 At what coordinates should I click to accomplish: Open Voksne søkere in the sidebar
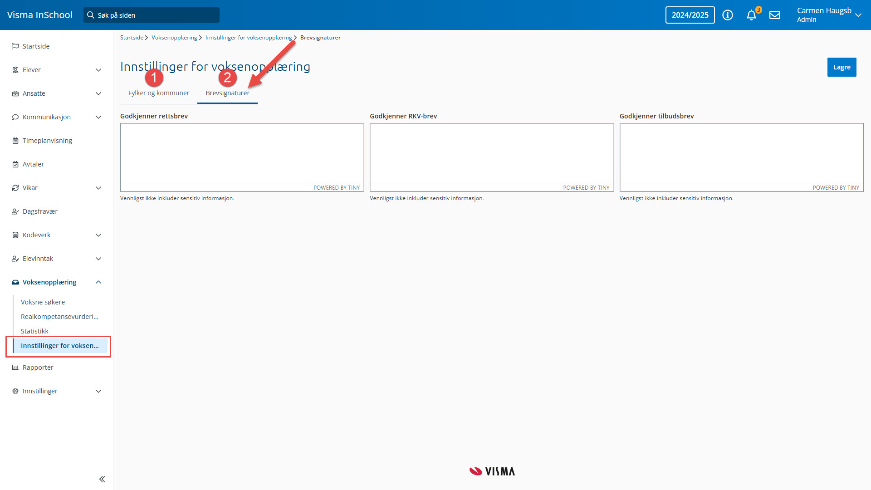pyautogui.click(x=43, y=302)
